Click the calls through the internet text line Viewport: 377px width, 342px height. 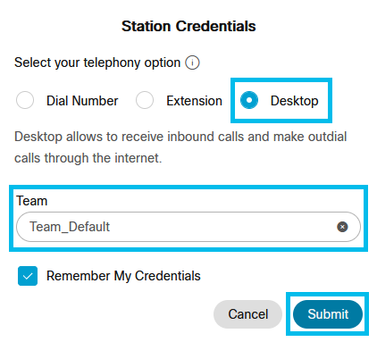tap(88, 158)
